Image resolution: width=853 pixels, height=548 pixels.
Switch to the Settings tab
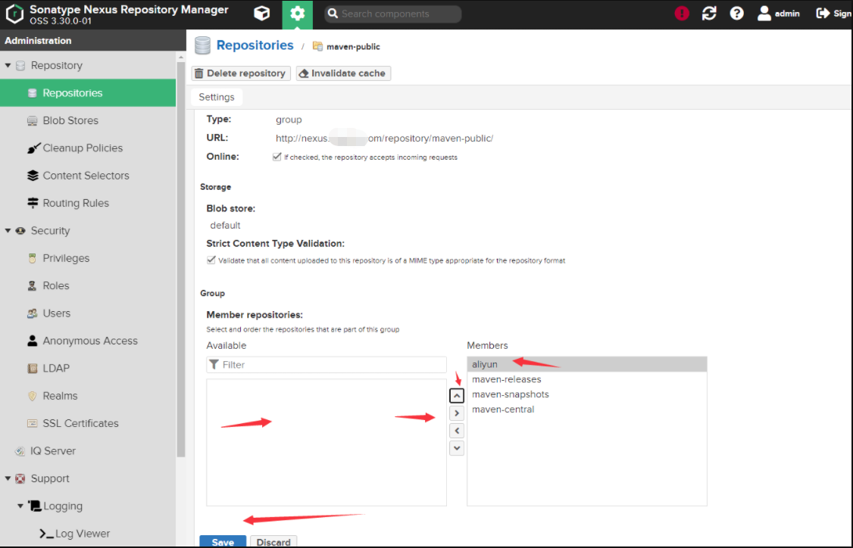click(x=217, y=97)
